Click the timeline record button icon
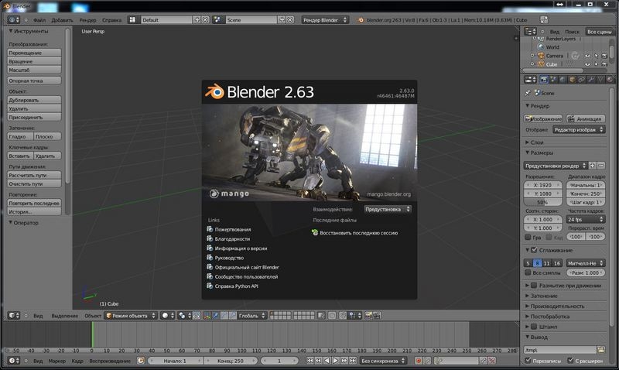Screen dimensions: 619x370 click(x=418, y=361)
